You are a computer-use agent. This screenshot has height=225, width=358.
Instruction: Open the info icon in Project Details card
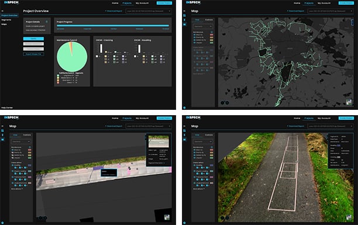pyautogui.click(x=47, y=22)
